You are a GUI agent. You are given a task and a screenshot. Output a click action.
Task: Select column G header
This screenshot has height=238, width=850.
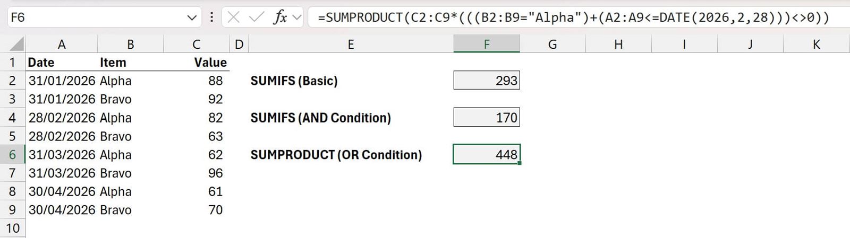coord(552,45)
